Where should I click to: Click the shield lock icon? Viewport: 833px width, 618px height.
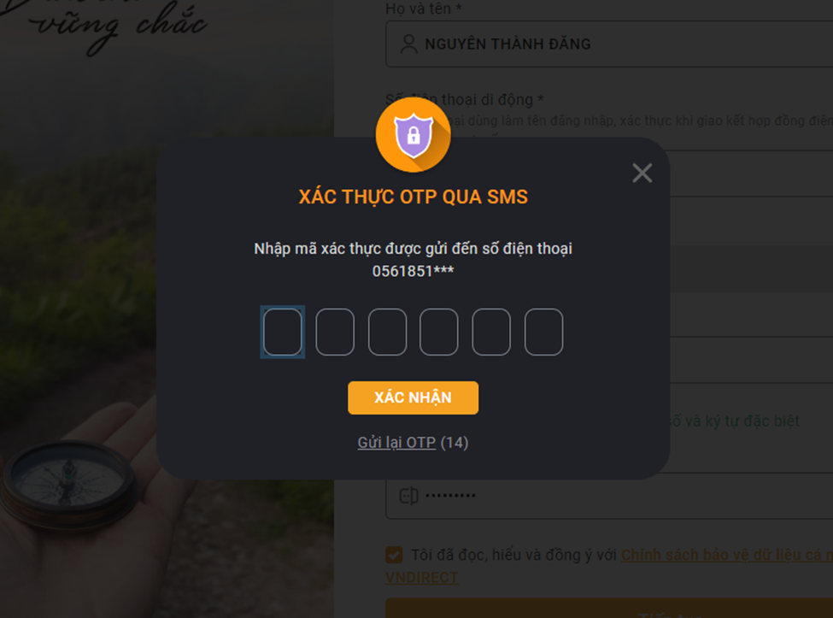coord(414,135)
